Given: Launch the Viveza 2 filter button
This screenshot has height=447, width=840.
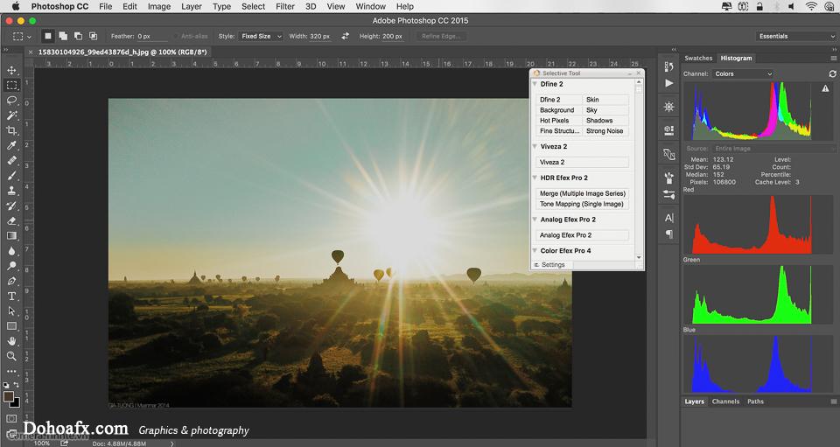Looking at the screenshot, I should point(582,162).
